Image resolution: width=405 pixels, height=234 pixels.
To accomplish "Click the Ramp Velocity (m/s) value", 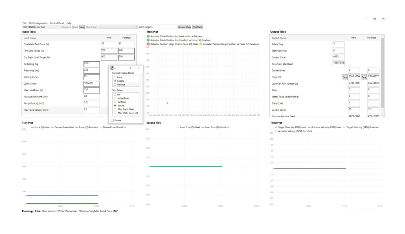I will click(91, 103).
